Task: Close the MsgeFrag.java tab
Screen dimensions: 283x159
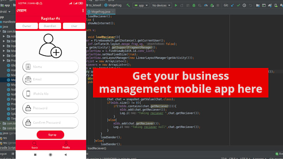Action: point(113,12)
